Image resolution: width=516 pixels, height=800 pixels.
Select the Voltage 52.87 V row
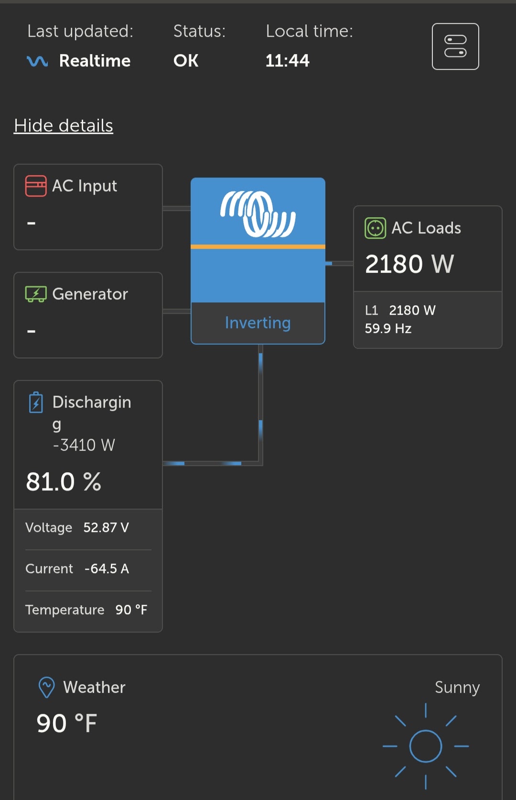tap(88, 528)
